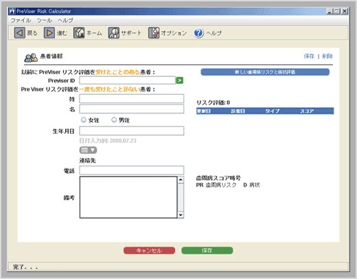Open the Support (サポート) toolbar icon

114,33
